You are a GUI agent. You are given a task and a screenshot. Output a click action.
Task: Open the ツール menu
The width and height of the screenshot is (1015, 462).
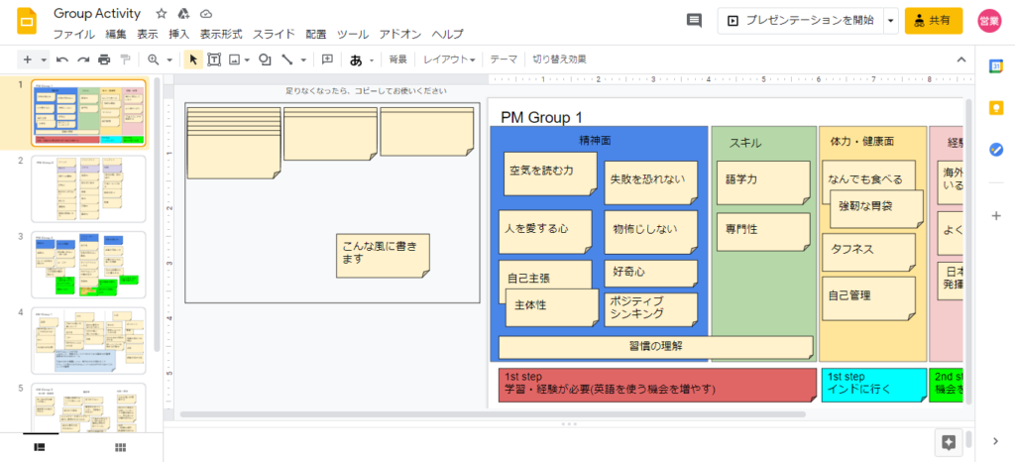[353, 35]
